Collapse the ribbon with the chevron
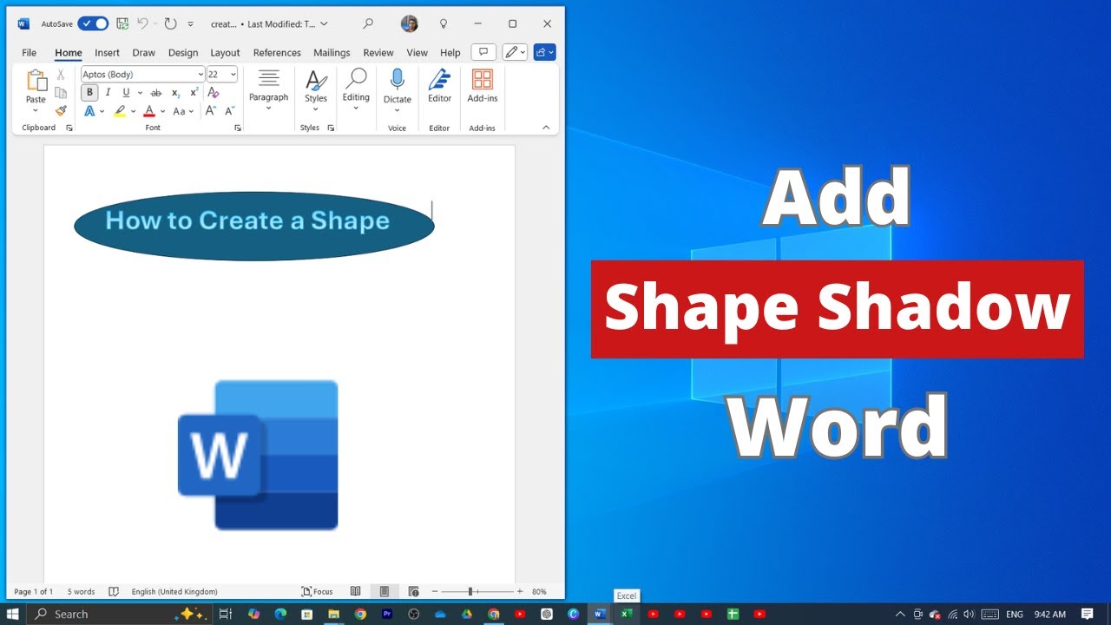The height and width of the screenshot is (625, 1111). click(x=546, y=128)
